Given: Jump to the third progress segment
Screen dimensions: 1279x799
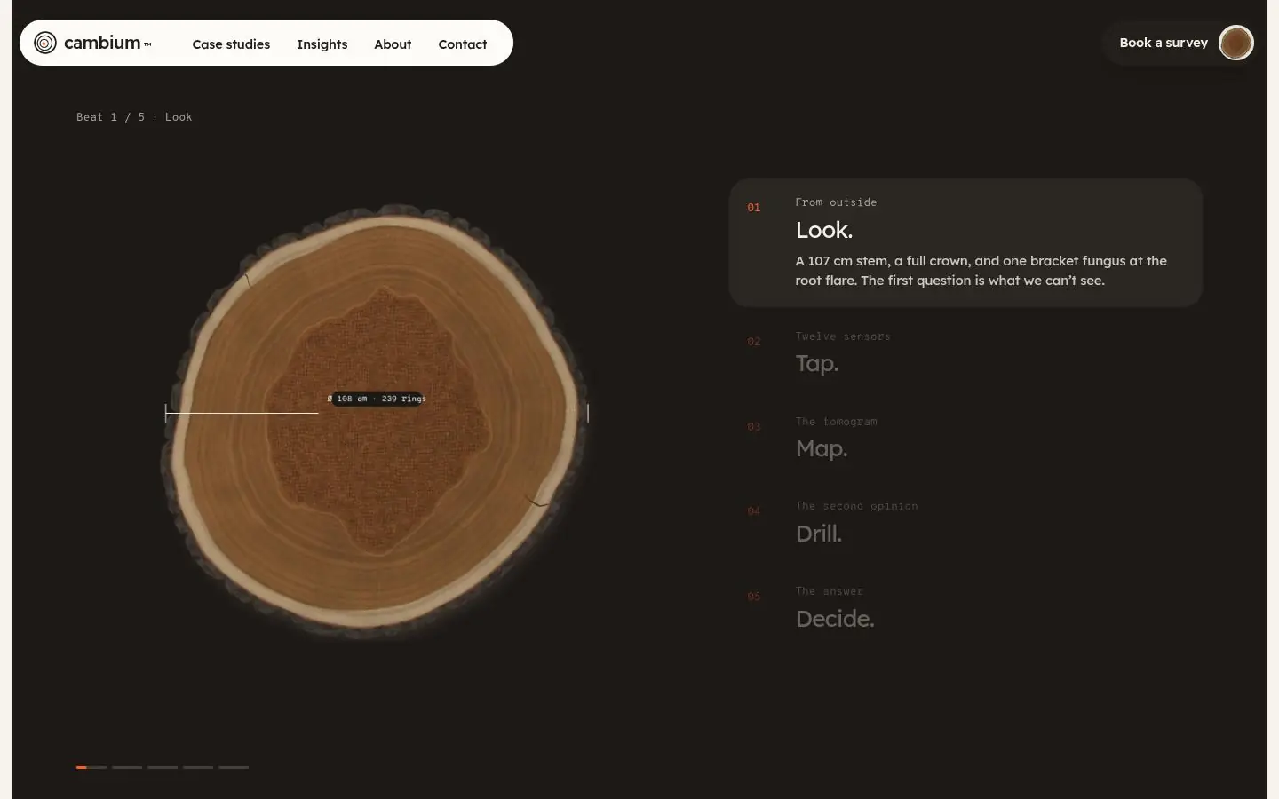Looking at the screenshot, I should click(163, 767).
